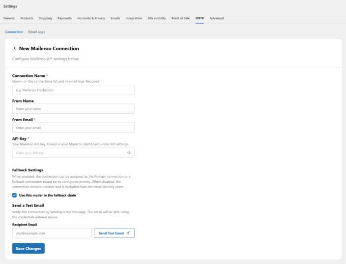This screenshot has width=346, height=264.
Task: Go to the Integration tab
Action: click(x=134, y=18)
